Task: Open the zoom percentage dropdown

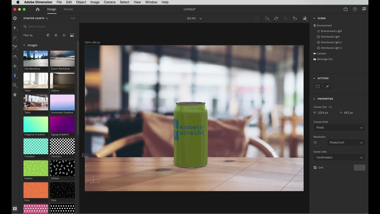Action: pos(194,18)
